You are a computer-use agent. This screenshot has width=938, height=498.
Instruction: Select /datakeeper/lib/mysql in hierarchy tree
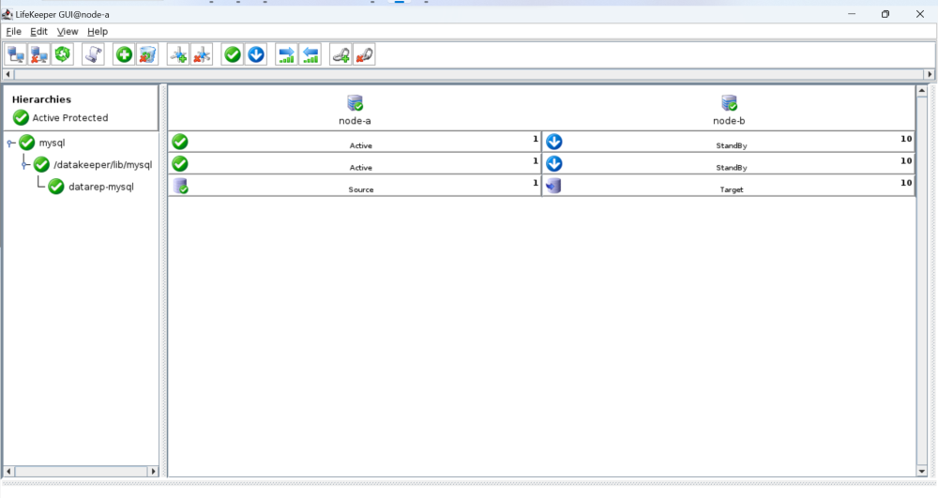click(103, 164)
